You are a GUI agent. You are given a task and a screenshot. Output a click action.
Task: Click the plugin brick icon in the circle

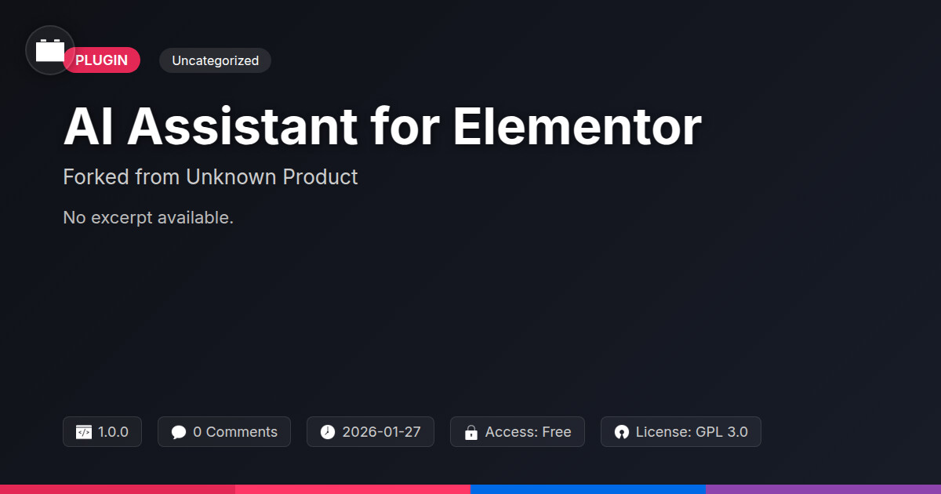[50, 51]
